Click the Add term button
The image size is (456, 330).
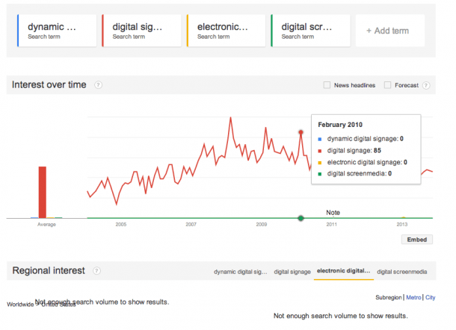[x=387, y=31]
